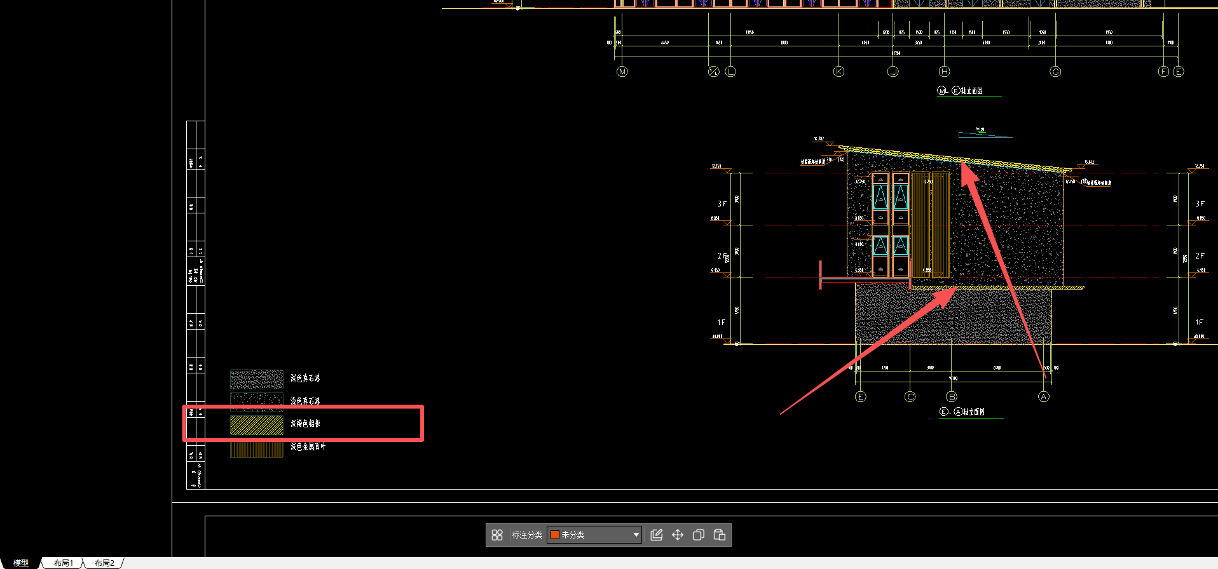Click the E-A 轴立面图 drawing title

pos(962,412)
